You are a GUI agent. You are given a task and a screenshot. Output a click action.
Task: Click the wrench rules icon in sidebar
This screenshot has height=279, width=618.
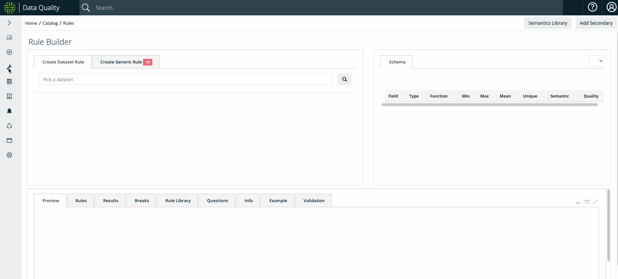(x=9, y=67)
